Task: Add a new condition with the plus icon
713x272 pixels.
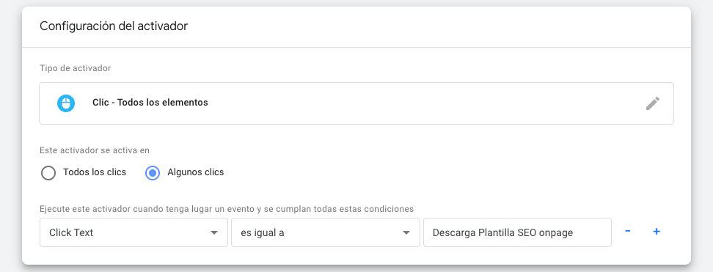Action: click(657, 232)
